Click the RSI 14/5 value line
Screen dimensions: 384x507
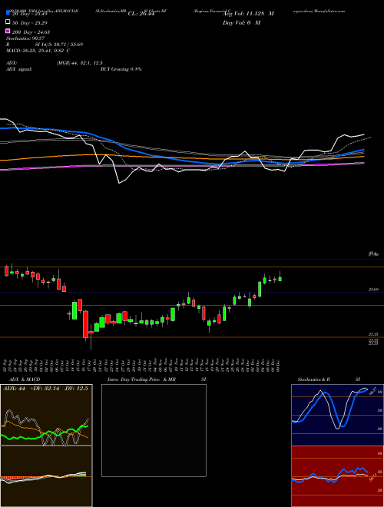click(x=45, y=45)
